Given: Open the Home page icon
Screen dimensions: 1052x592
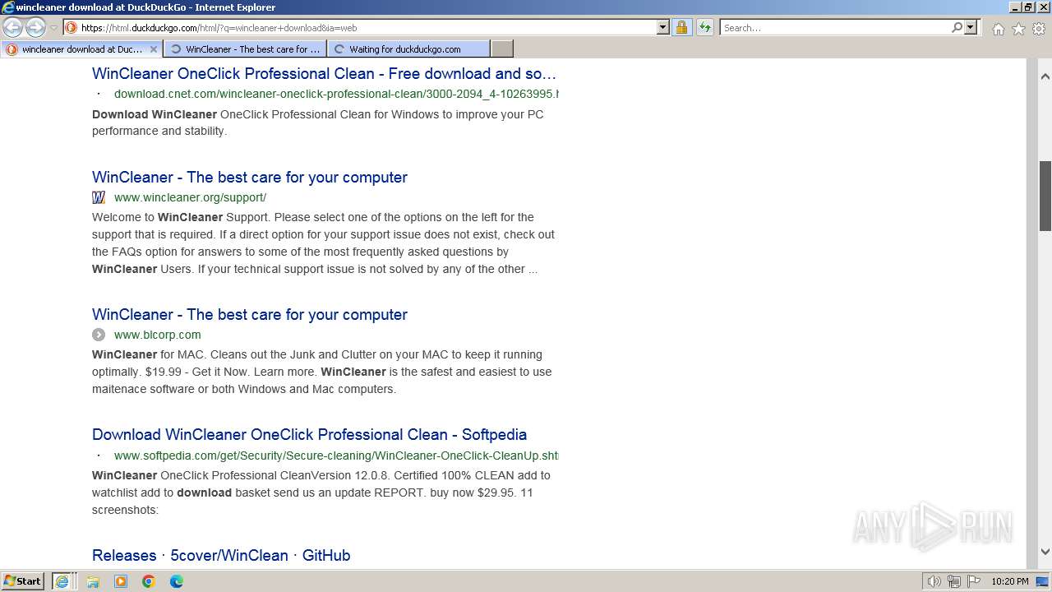Looking at the screenshot, I should pos(998,29).
